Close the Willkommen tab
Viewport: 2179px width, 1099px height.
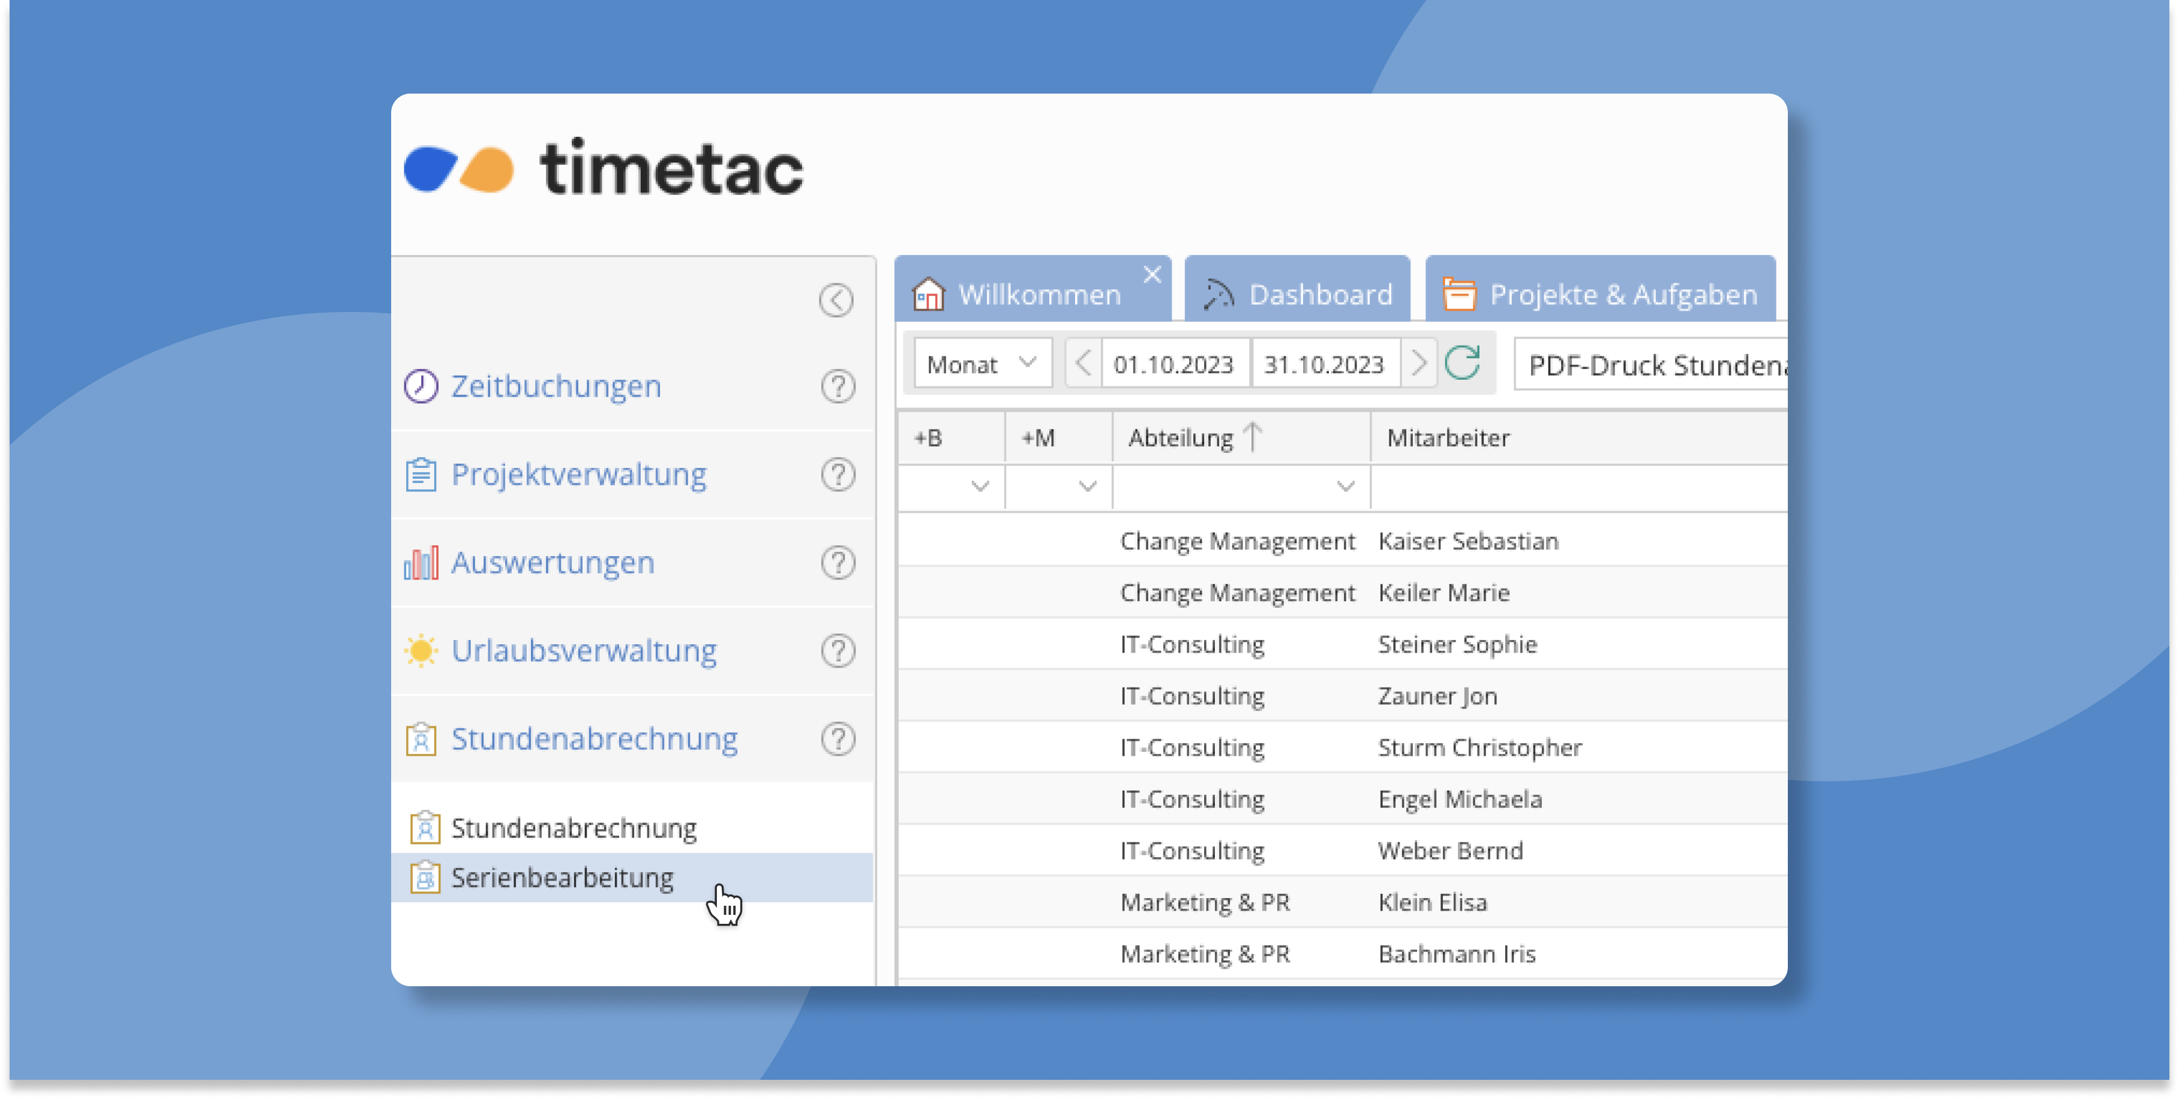tap(1151, 274)
